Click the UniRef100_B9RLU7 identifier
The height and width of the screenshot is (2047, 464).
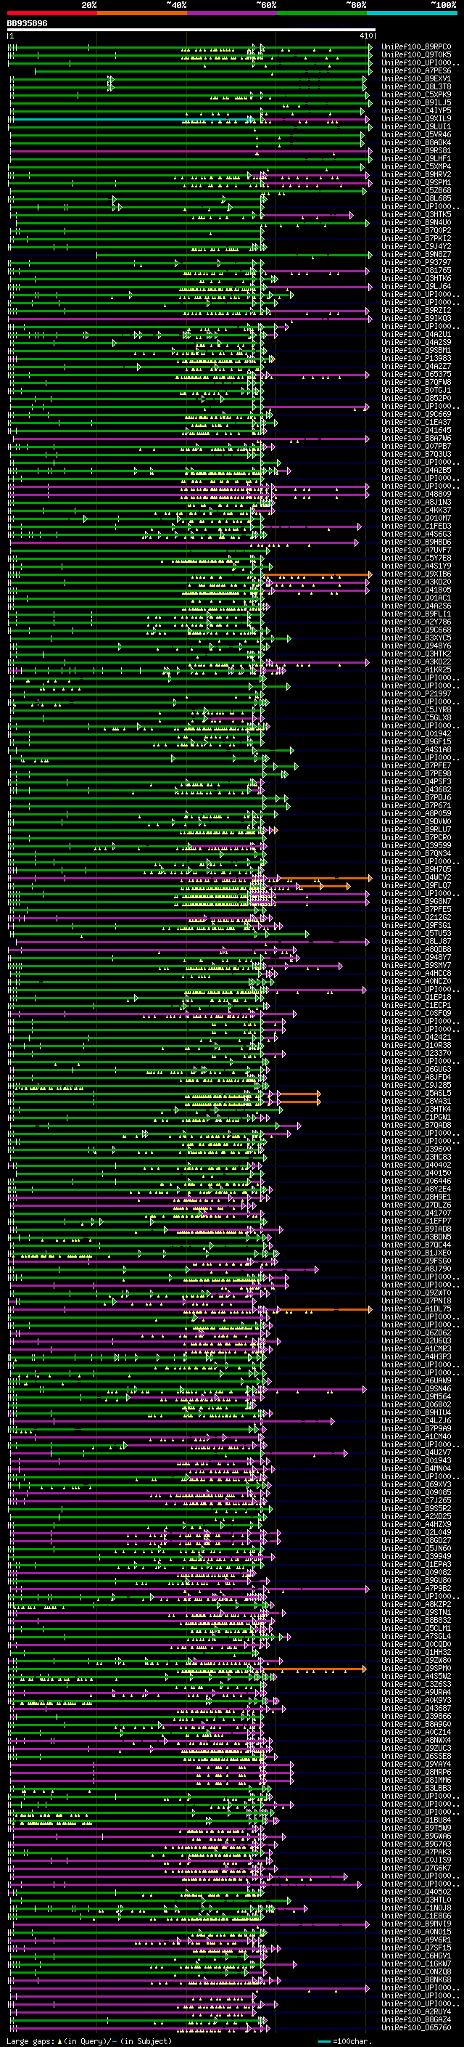pyautogui.click(x=415, y=829)
